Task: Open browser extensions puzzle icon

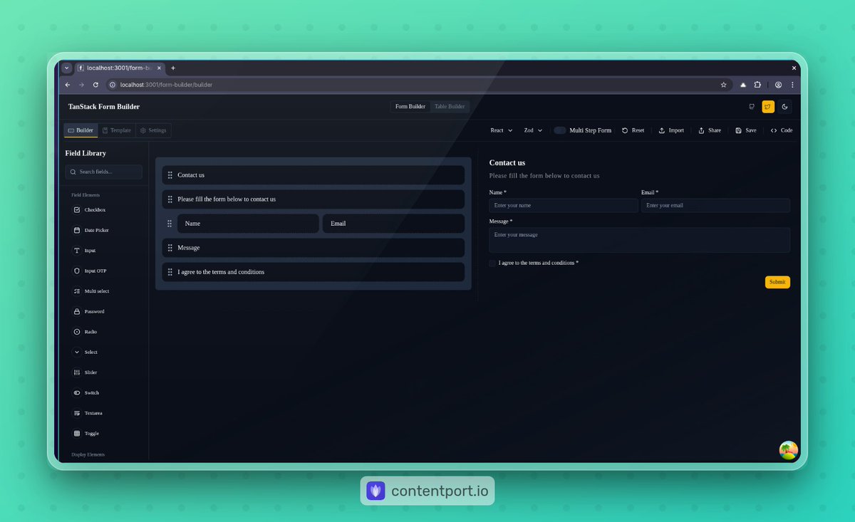Action: tap(757, 85)
